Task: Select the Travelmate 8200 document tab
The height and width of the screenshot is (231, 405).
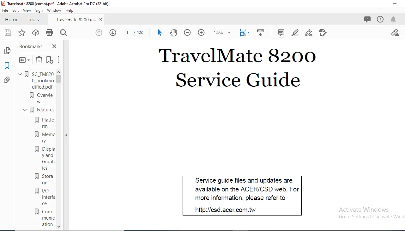Action: (76, 20)
